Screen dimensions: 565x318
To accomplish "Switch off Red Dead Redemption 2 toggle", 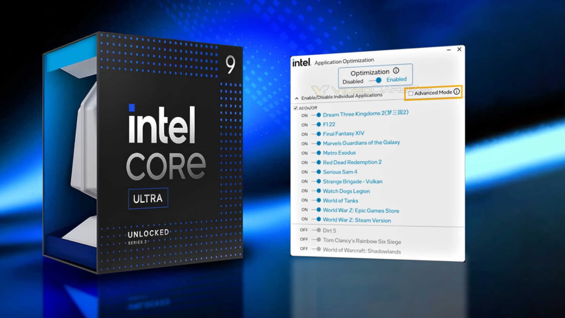I will click(316, 162).
